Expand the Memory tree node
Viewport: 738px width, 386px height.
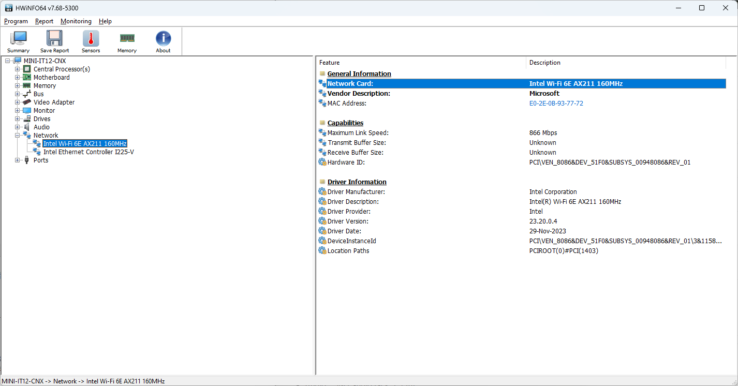tap(17, 85)
